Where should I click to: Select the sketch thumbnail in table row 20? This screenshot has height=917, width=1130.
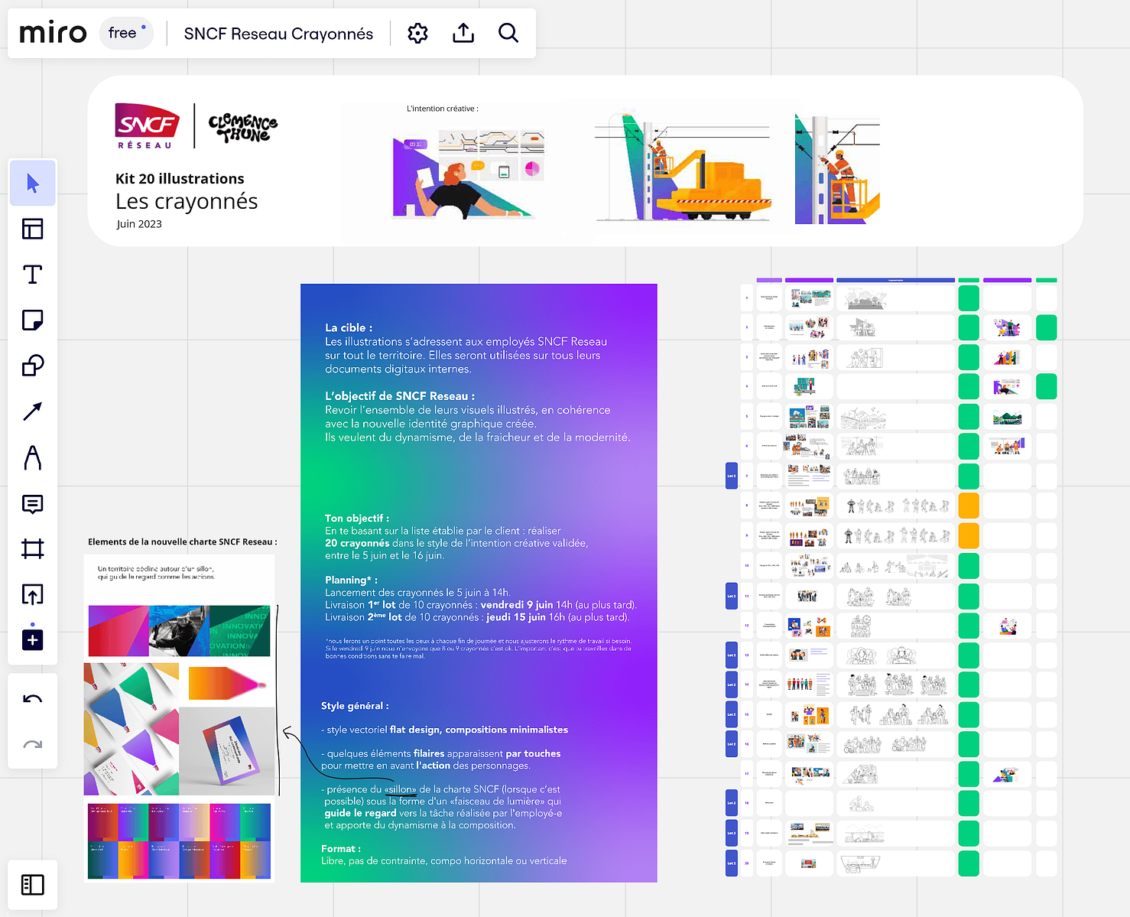pyautogui.click(x=860, y=863)
